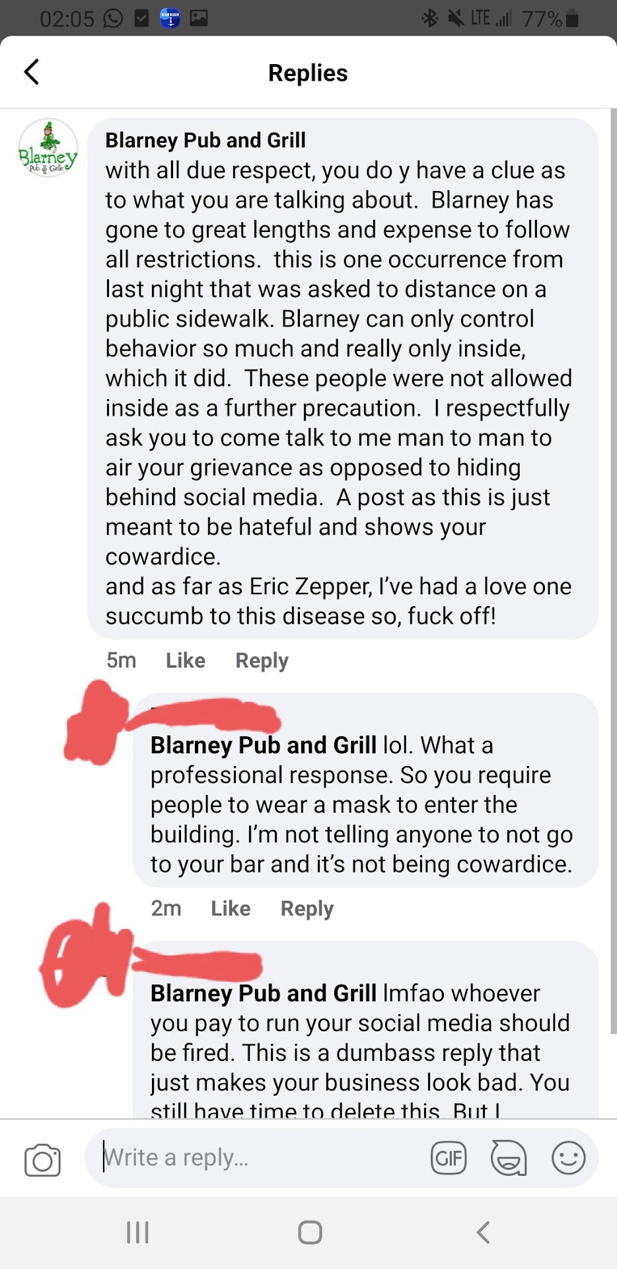The width and height of the screenshot is (617, 1269).
Task: Tap Android back navigation button
Action: click(483, 1233)
